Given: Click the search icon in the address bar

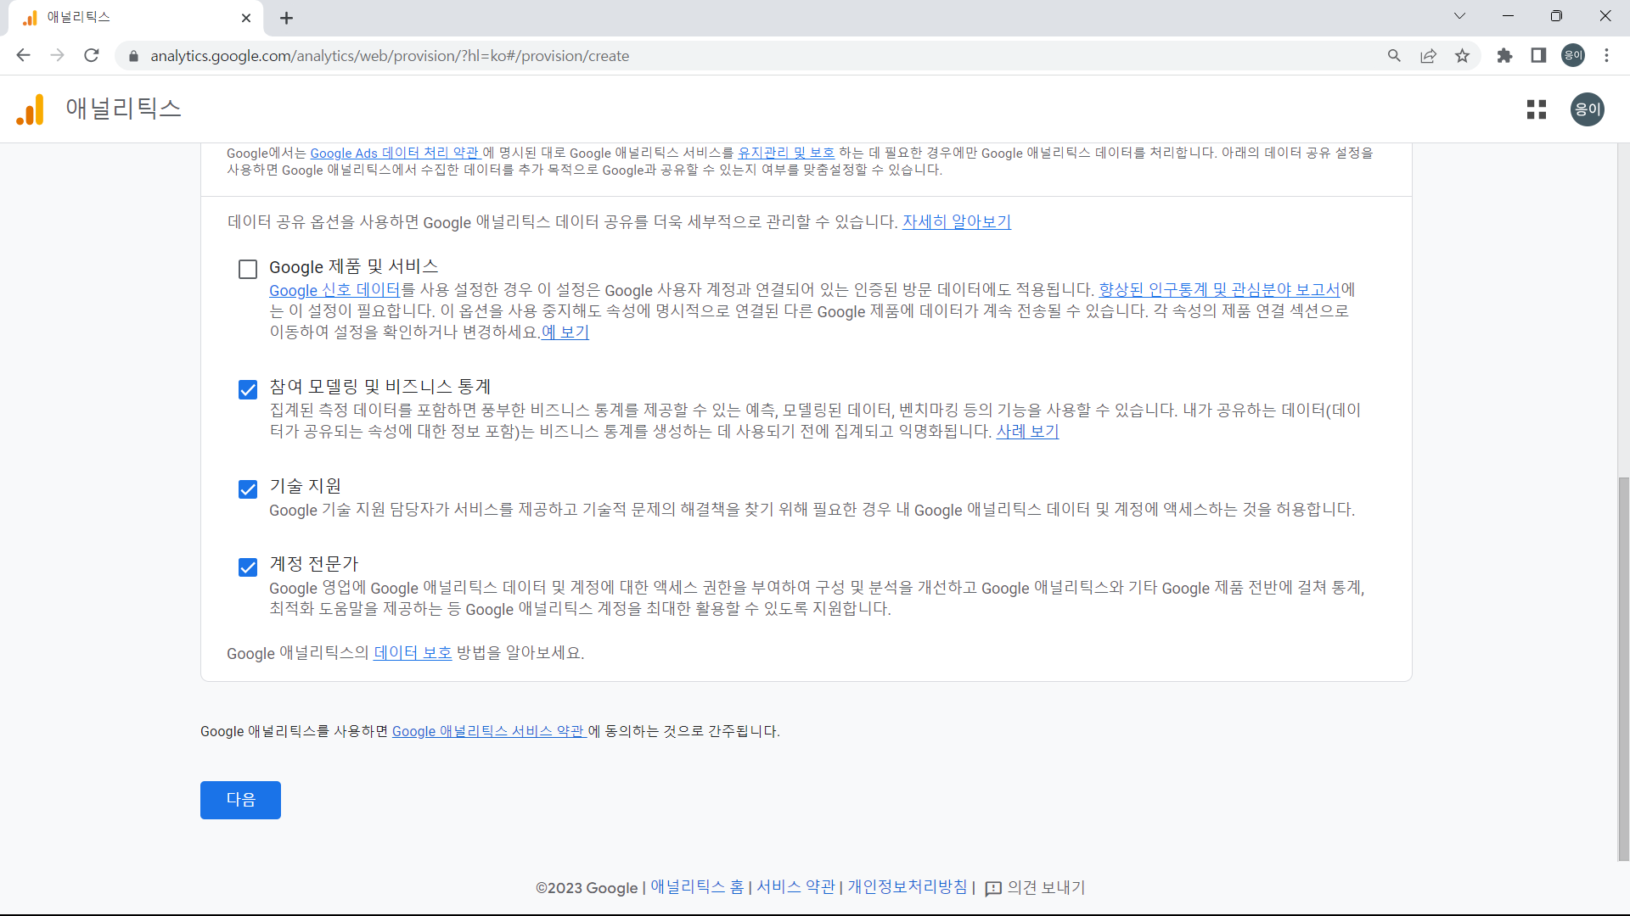Looking at the screenshot, I should tap(1395, 55).
